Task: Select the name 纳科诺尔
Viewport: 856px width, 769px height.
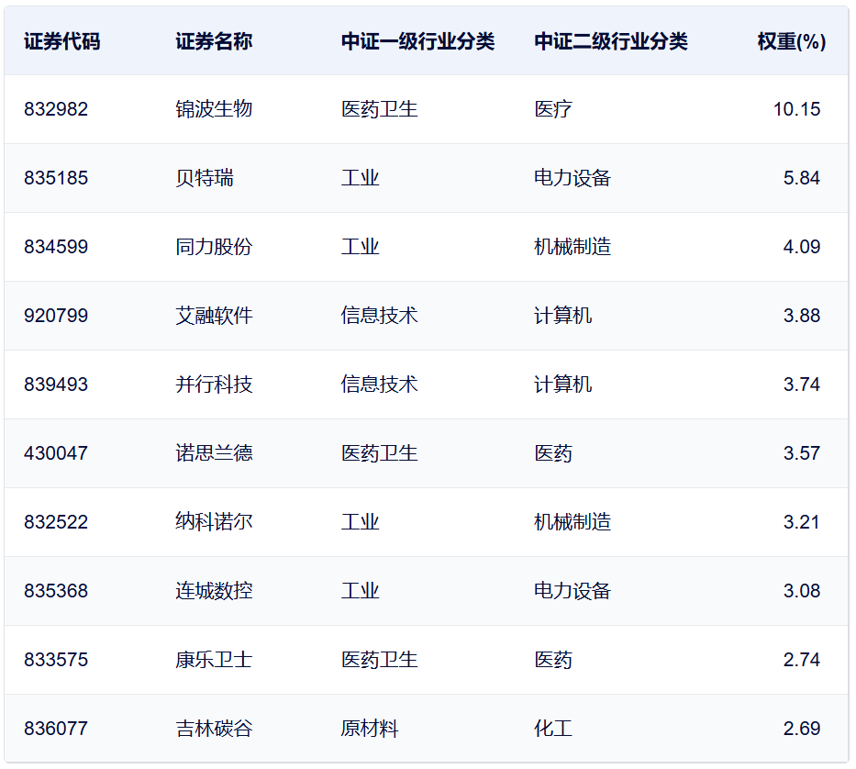Action: pyautogui.click(x=214, y=522)
